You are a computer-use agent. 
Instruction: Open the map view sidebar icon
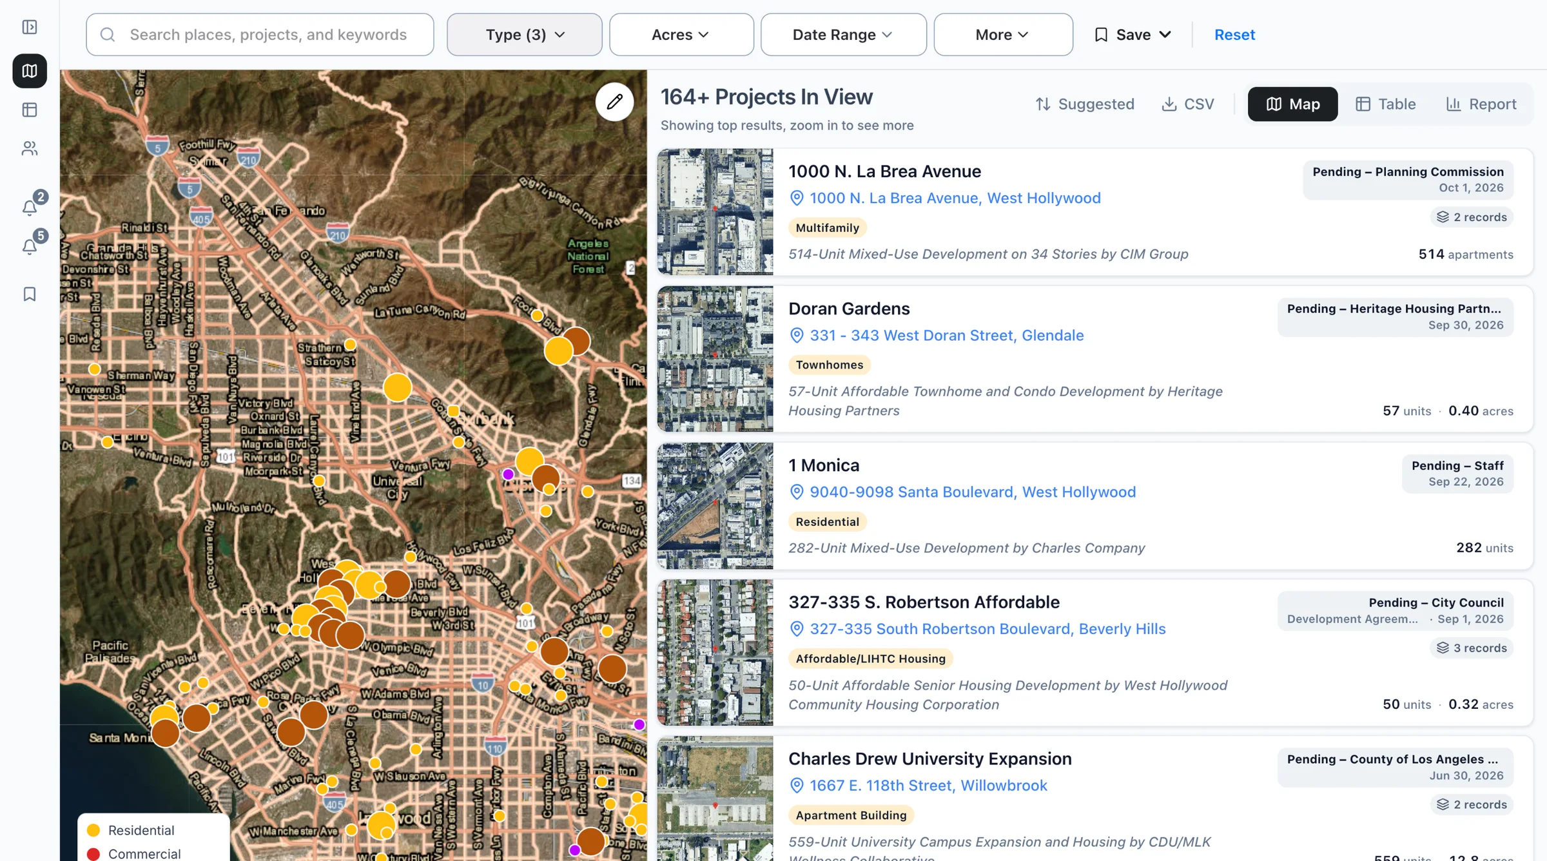30,71
